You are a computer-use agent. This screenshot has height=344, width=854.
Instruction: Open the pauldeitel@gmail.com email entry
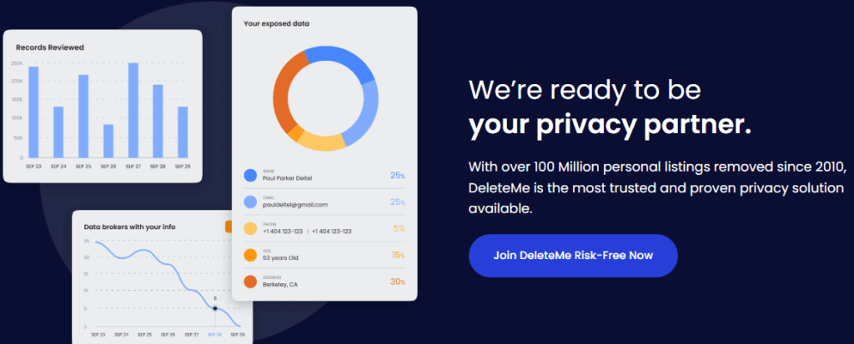coord(295,205)
